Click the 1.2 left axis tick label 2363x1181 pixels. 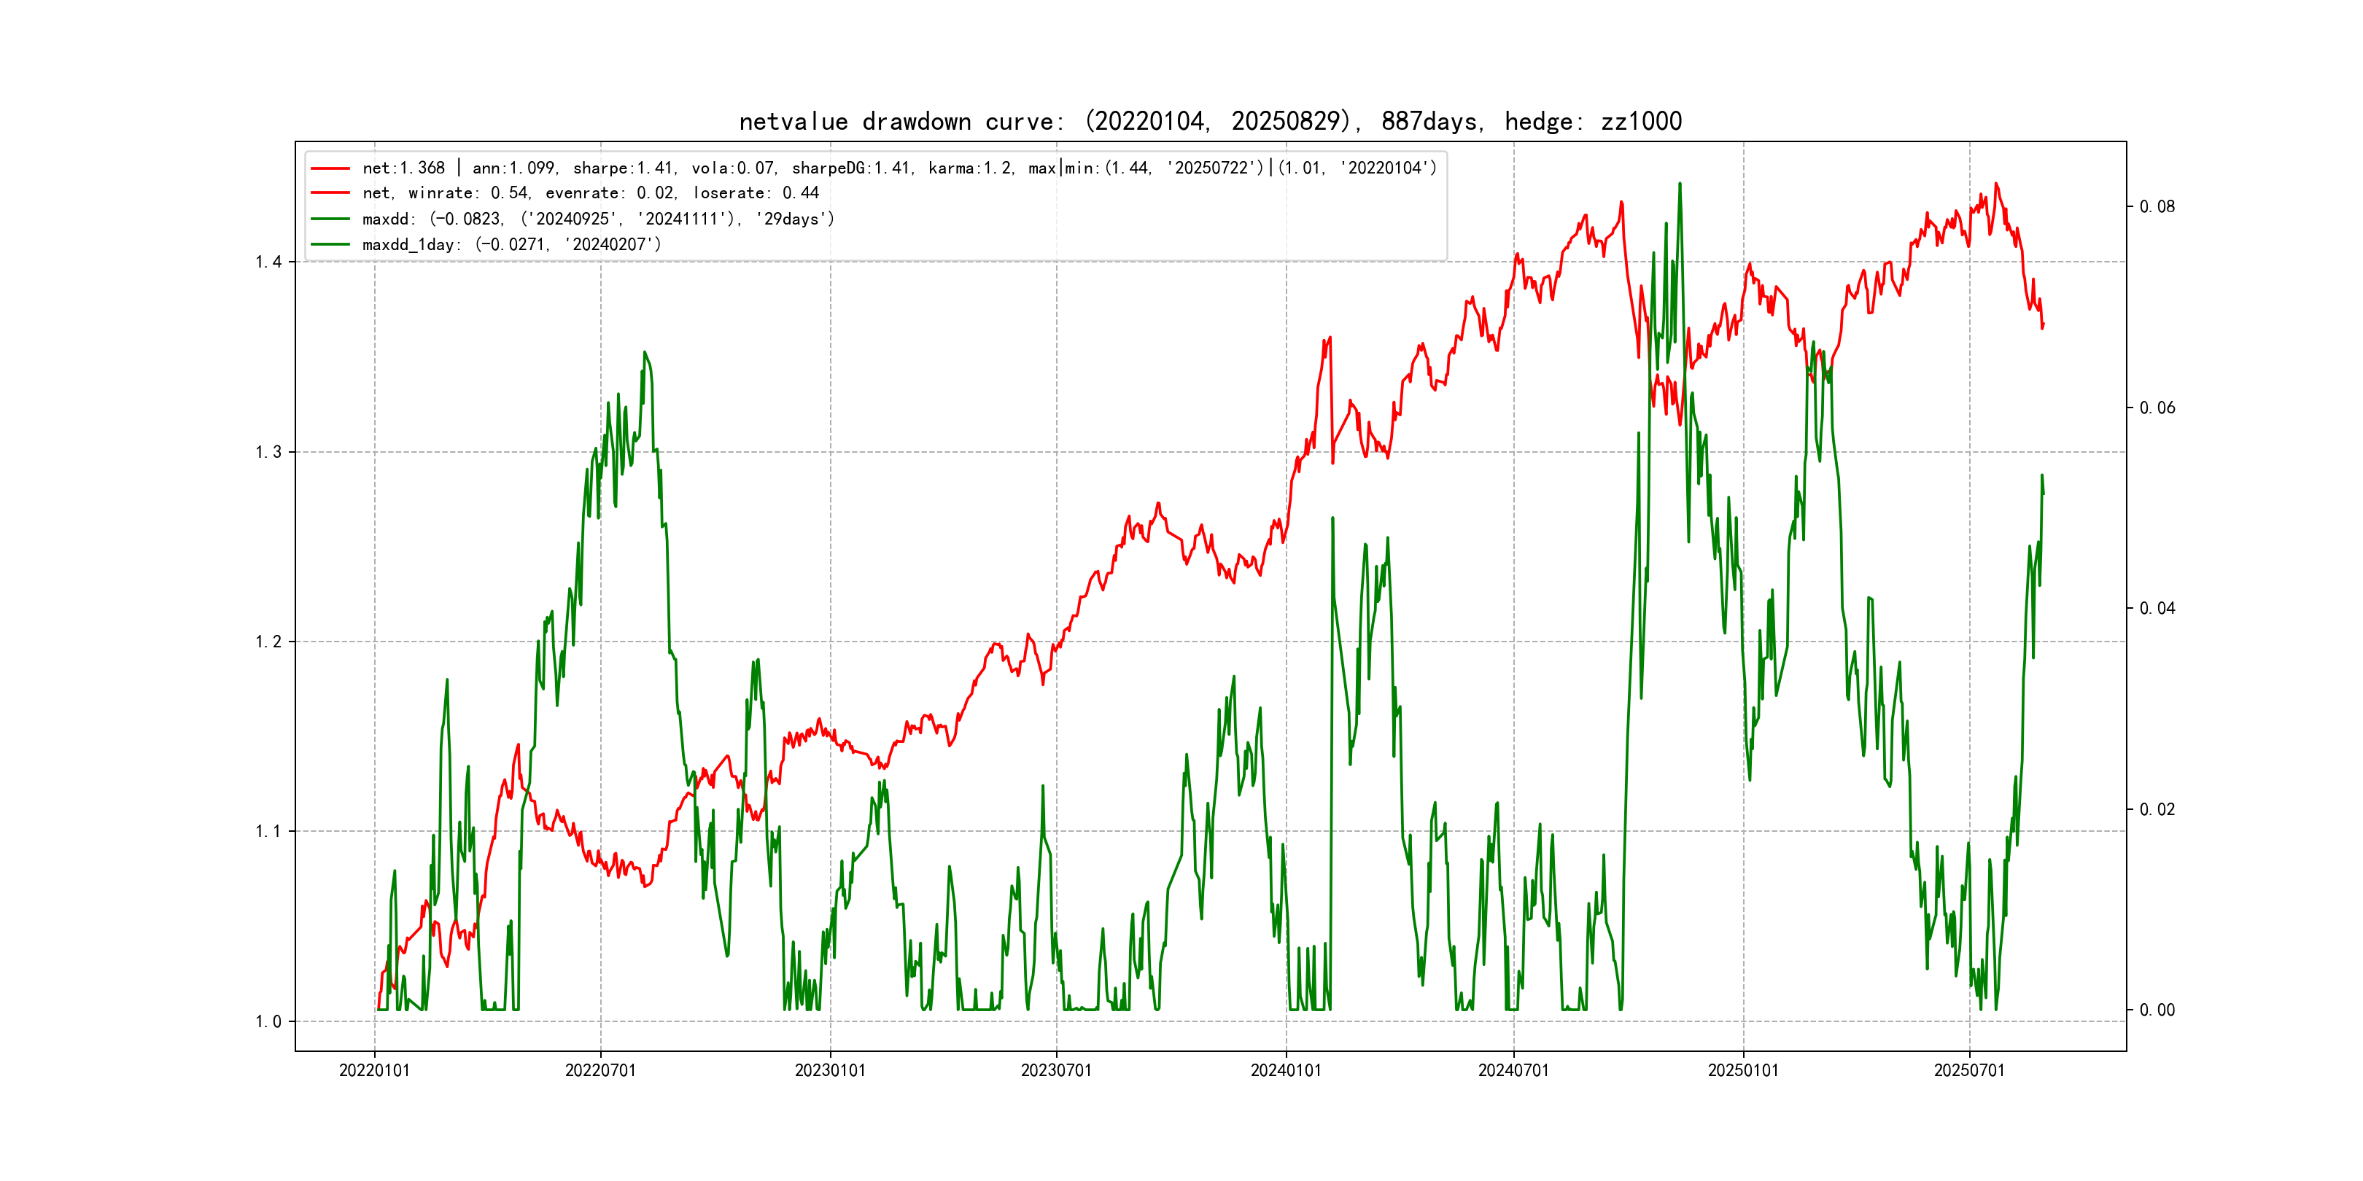[268, 642]
